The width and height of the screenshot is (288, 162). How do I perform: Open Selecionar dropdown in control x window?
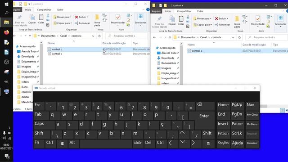click(280, 27)
